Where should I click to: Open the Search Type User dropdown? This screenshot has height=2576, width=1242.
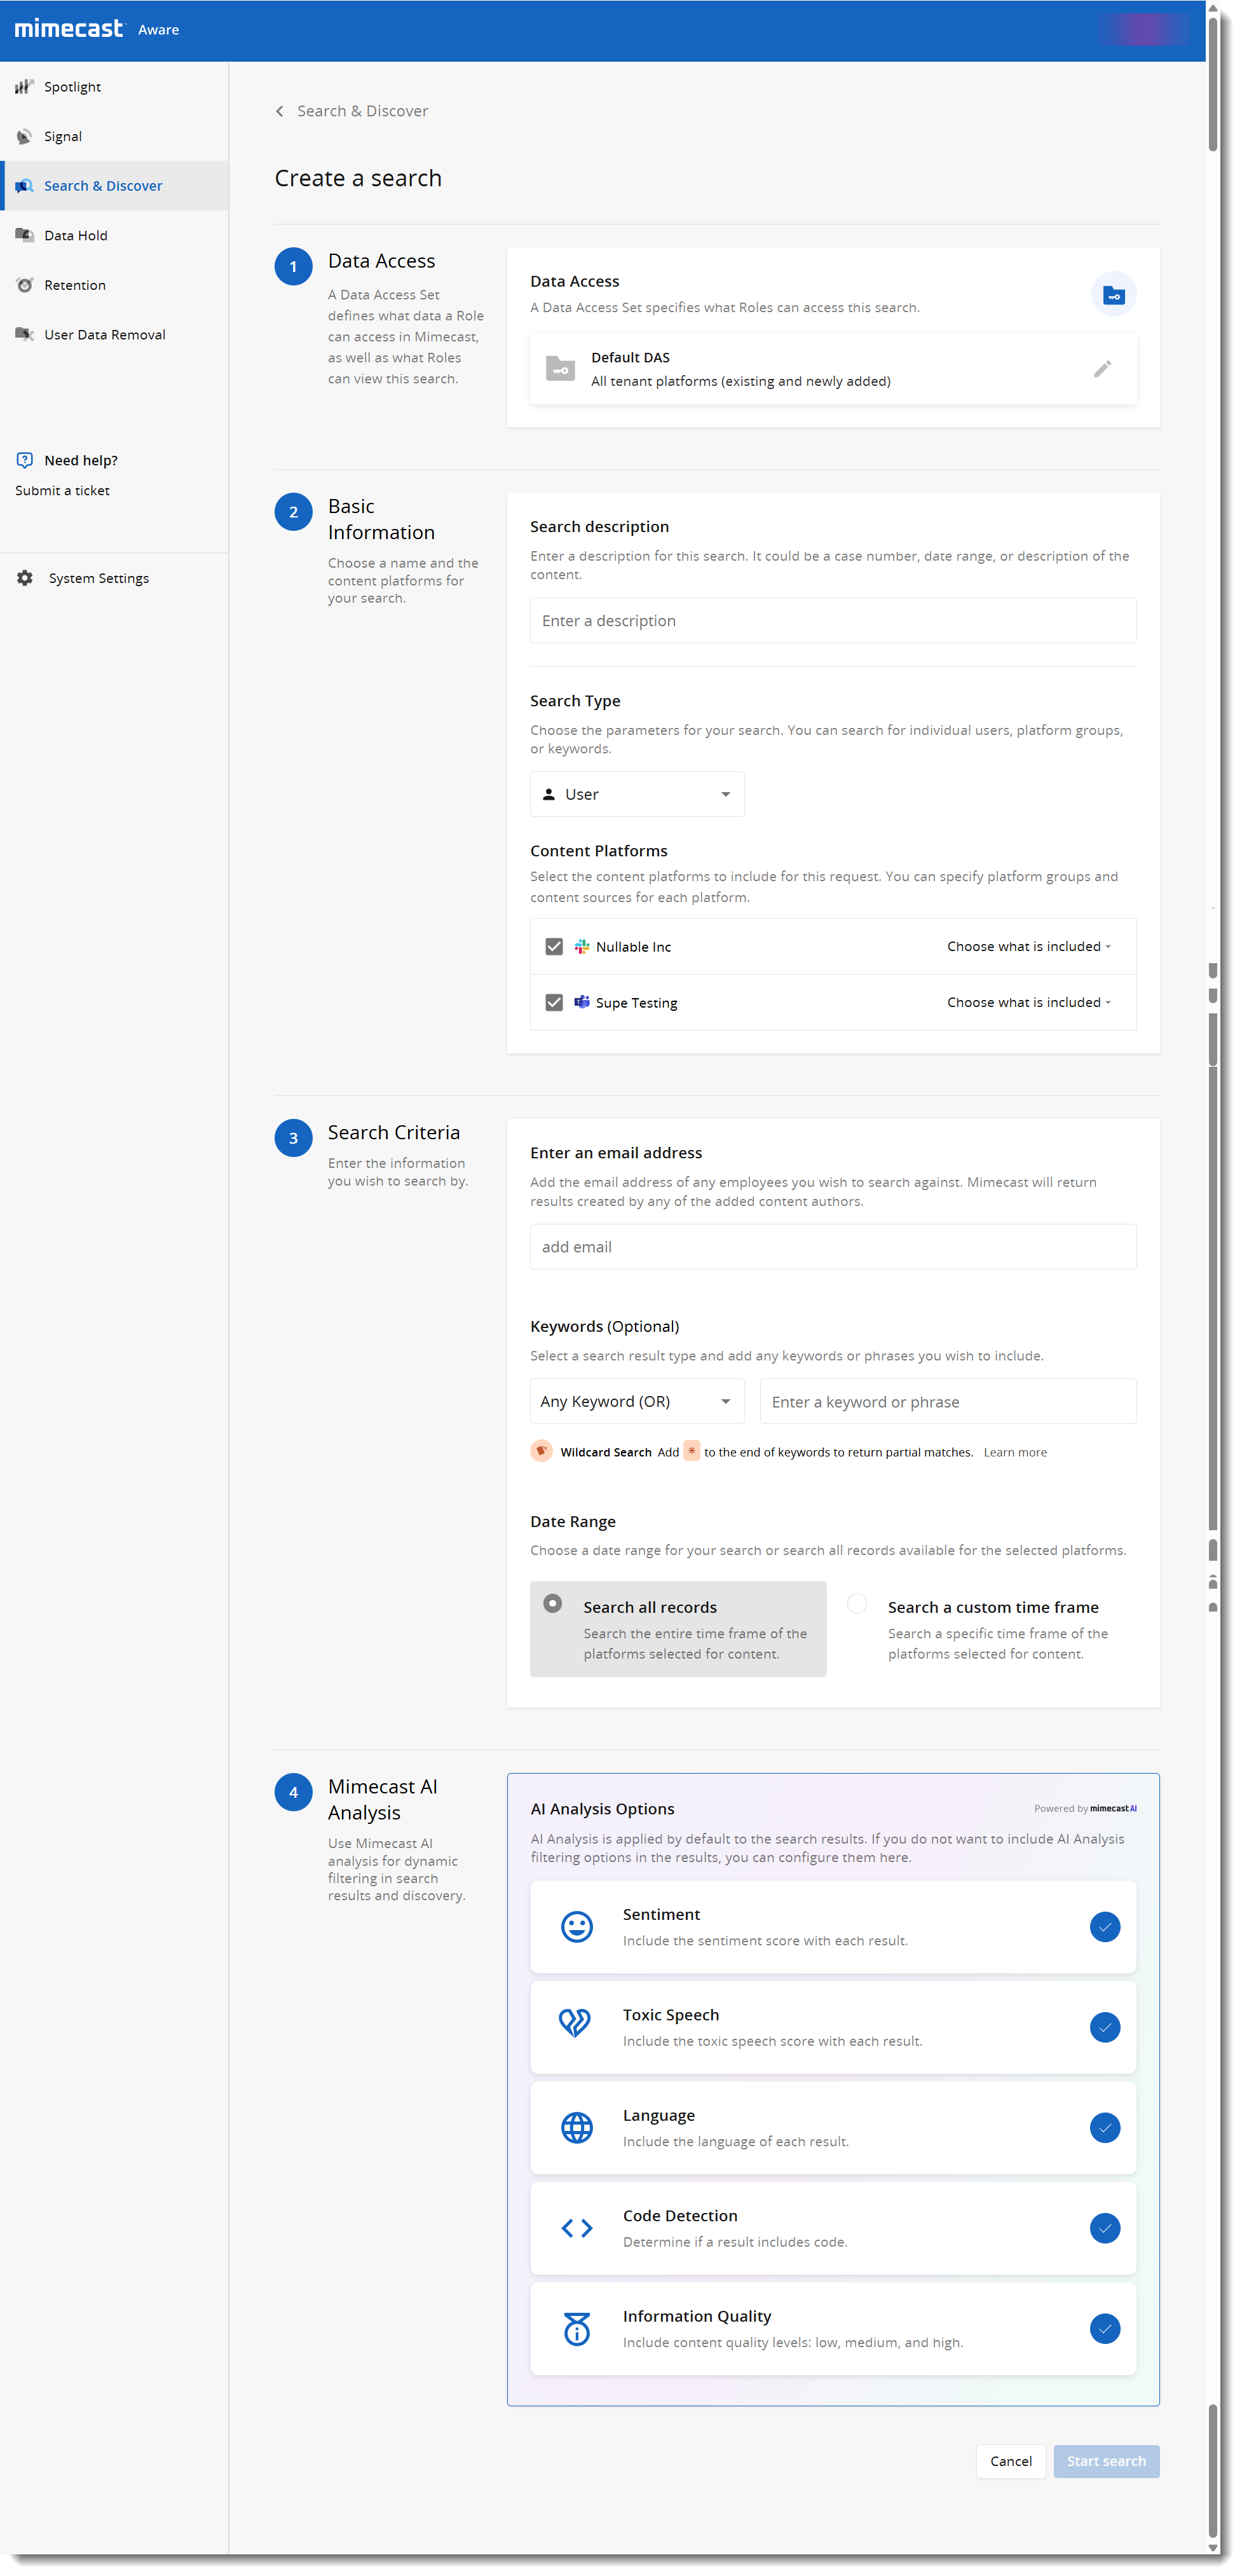[637, 794]
